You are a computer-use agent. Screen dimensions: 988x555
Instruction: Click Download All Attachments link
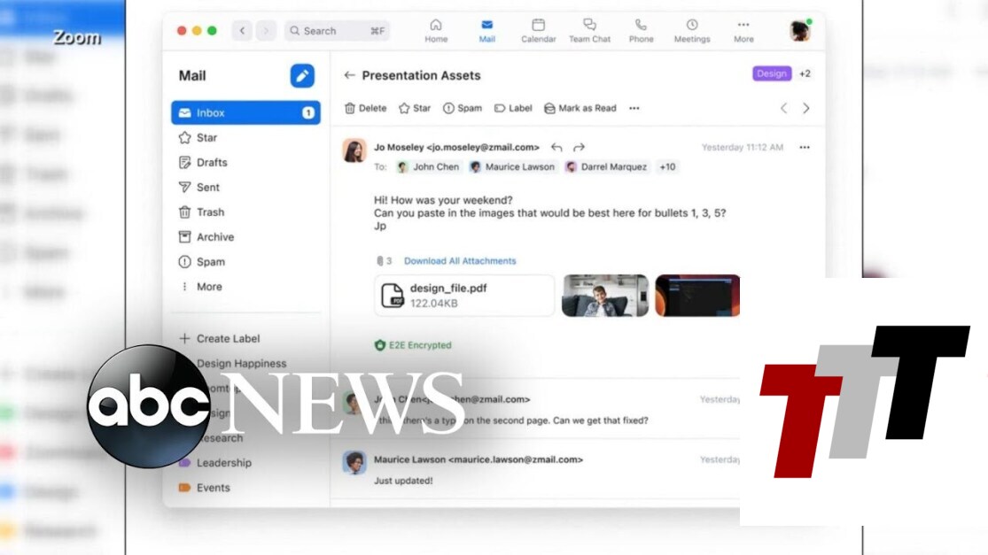[460, 261]
